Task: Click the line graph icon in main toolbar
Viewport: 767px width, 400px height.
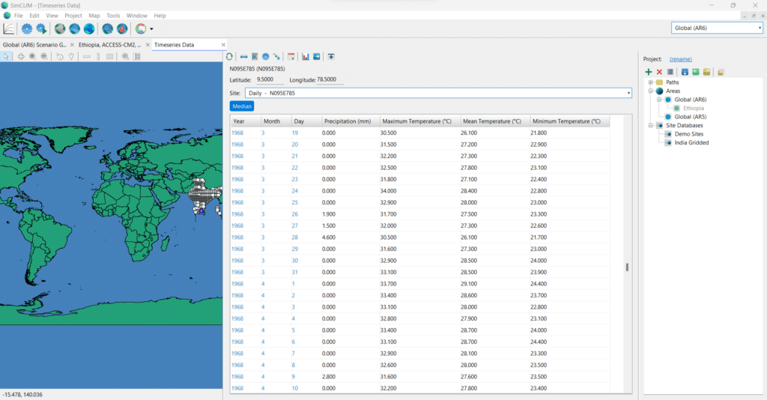Action: pyautogui.click(x=9, y=29)
